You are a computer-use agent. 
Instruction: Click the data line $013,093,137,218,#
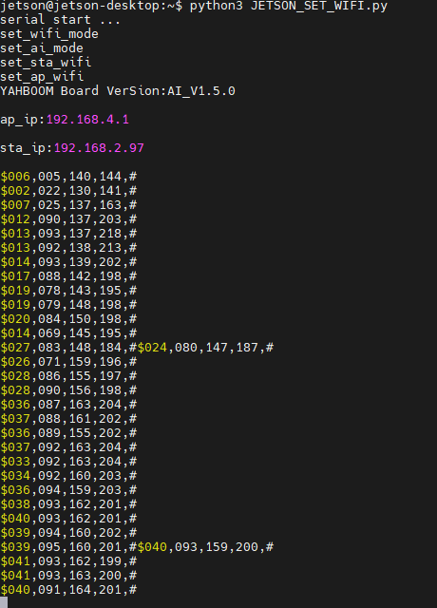[68, 234]
